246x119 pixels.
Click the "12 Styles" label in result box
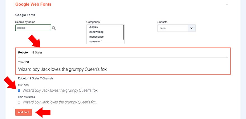click(x=37, y=52)
